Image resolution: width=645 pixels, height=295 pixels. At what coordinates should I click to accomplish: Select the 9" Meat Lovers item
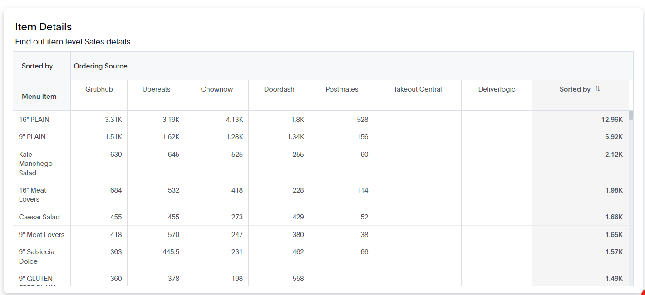point(42,235)
